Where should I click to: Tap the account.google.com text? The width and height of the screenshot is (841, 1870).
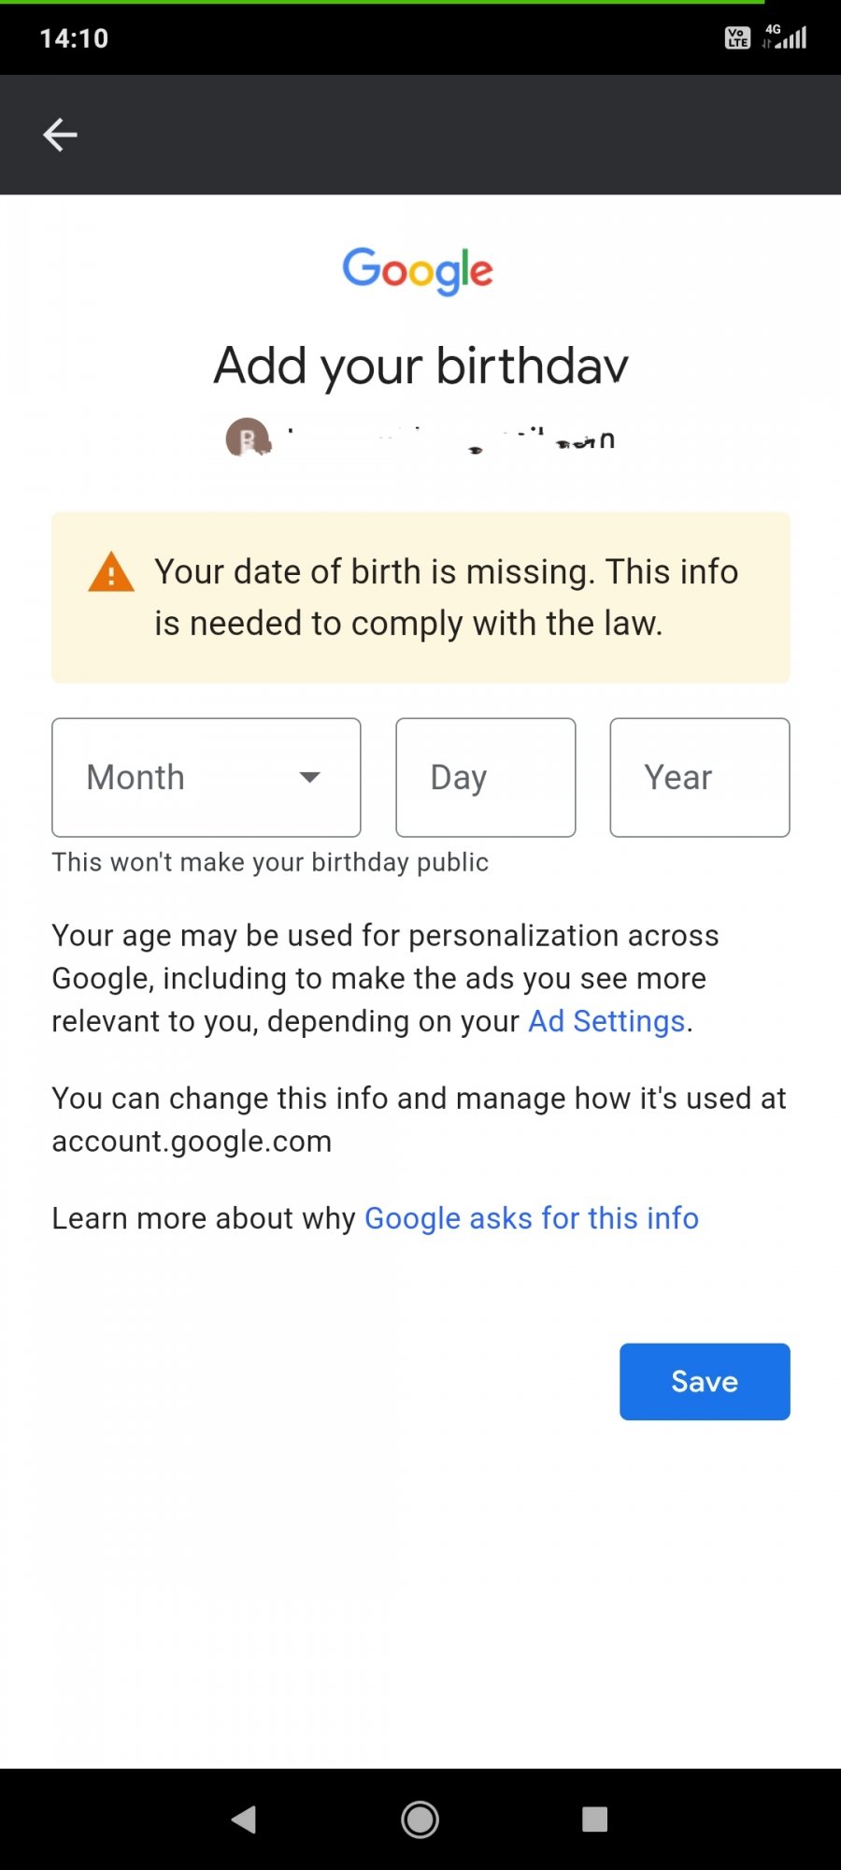[x=192, y=1142]
